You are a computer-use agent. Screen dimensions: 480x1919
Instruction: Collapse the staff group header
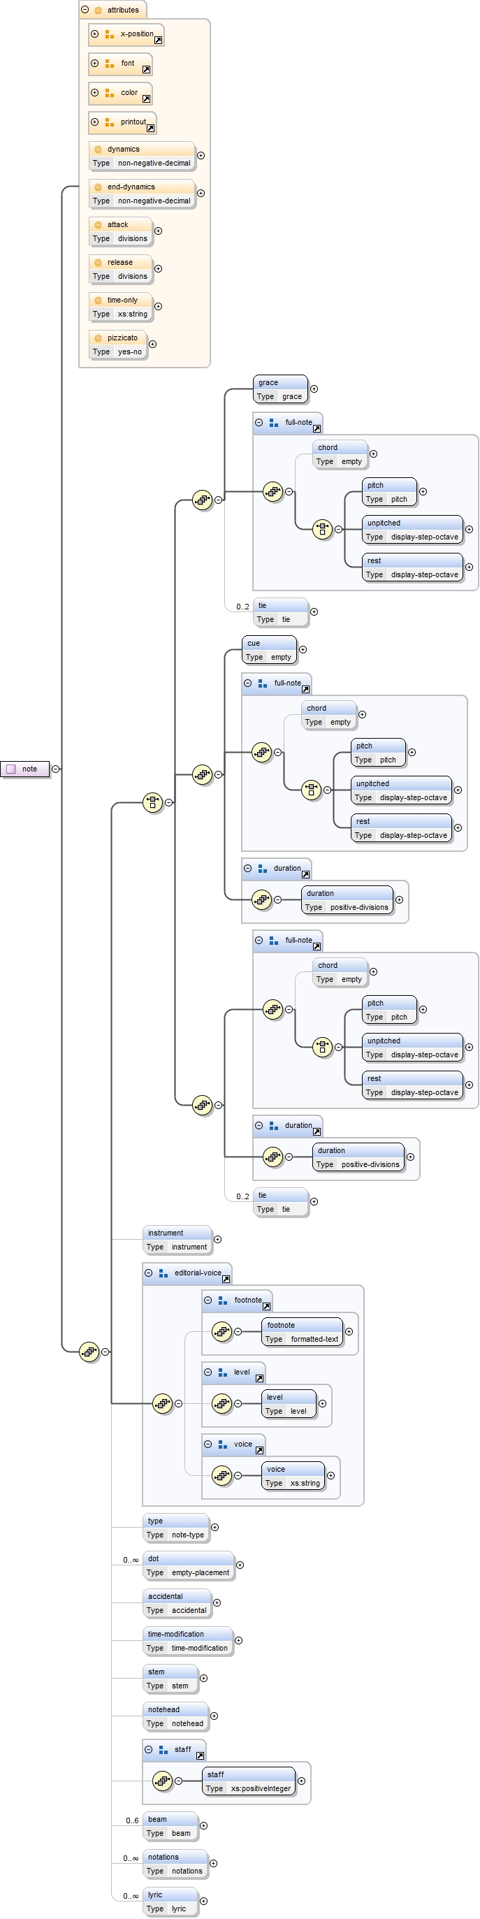coord(149,1749)
